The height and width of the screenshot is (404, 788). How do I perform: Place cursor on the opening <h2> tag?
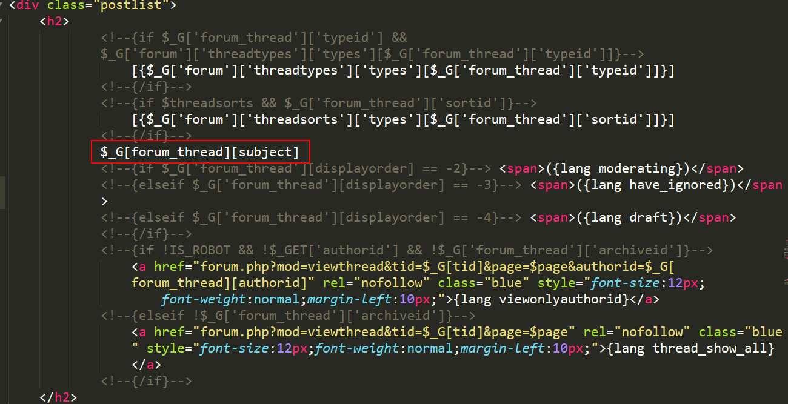tap(55, 22)
